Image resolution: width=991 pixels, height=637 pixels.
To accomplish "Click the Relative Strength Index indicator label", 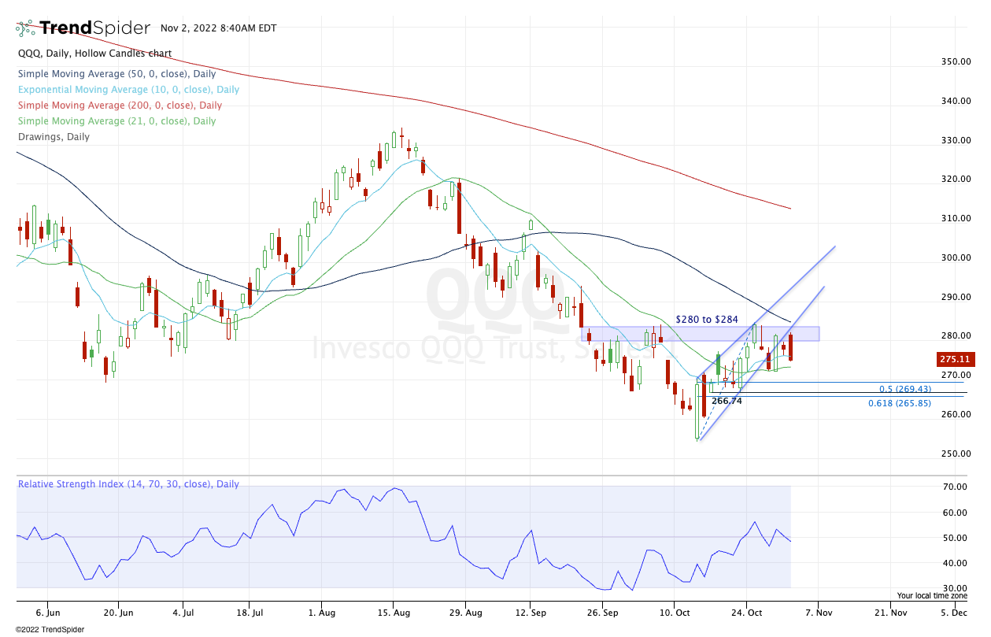I will click(128, 484).
